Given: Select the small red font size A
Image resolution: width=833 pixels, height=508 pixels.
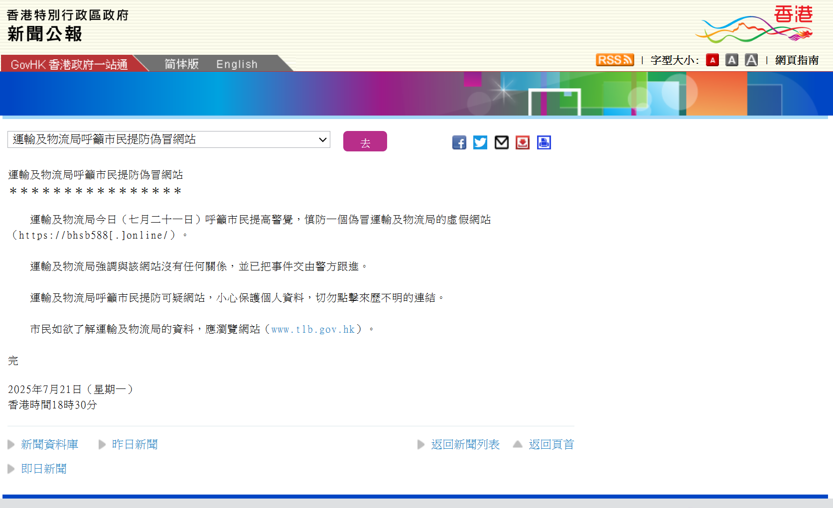Looking at the screenshot, I should (x=712, y=60).
